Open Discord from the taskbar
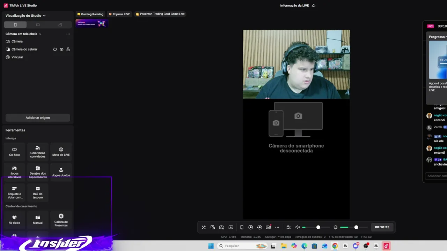This screenshot has height=251, width=447. click(x=356, y=246)
